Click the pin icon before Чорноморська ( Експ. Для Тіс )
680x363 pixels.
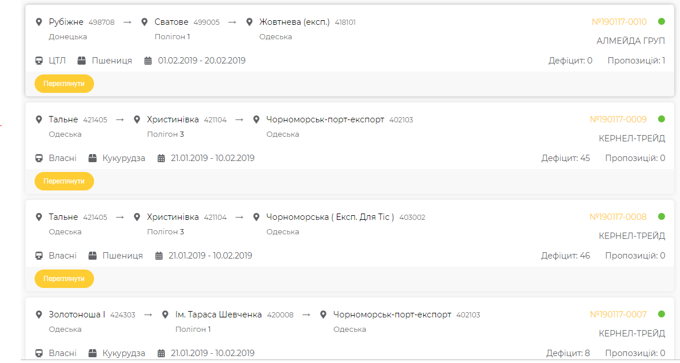[256, 217]
